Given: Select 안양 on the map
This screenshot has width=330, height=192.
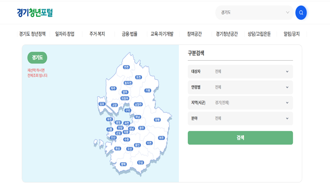Looking at the screenshot, I should (x=120, y=128).
